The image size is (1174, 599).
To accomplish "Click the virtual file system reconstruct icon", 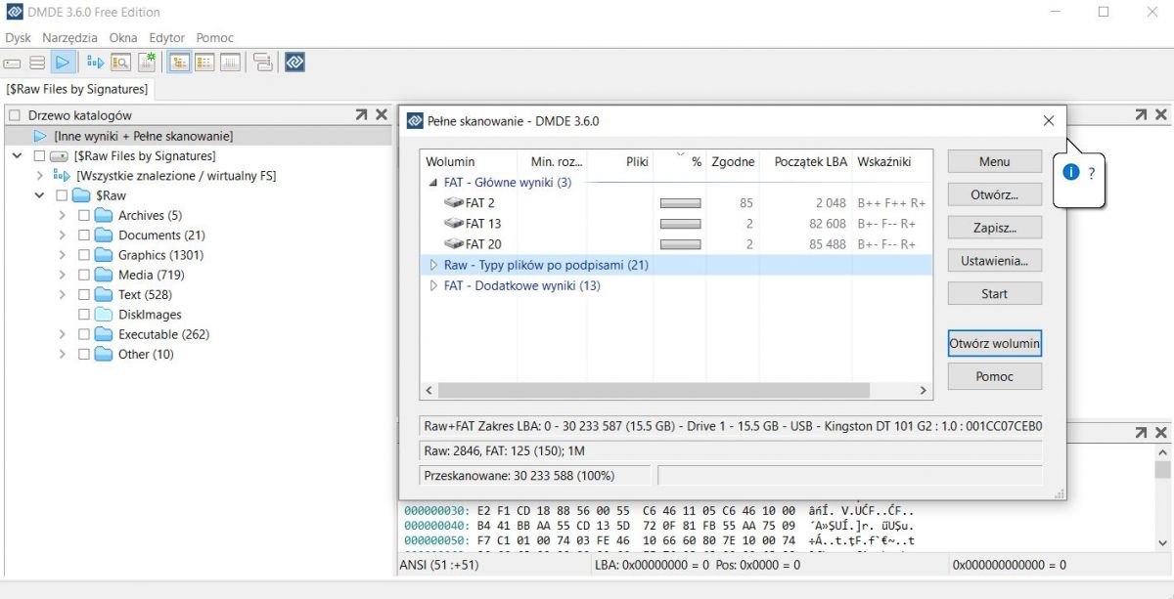I will click(95, 63).
